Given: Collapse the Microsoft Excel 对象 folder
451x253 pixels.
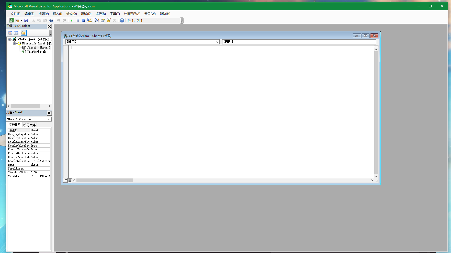Looking at the screenshot, I should pos(15,43).
